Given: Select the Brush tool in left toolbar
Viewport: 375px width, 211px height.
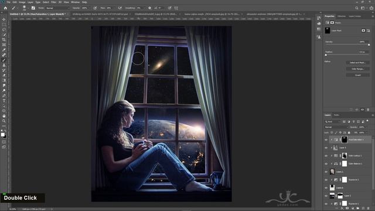Looking at the screenshot, I should coord(4,60).
